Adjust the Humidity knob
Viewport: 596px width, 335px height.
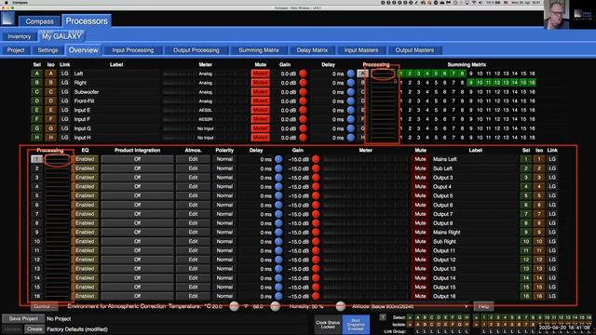(x=341, y=306)
